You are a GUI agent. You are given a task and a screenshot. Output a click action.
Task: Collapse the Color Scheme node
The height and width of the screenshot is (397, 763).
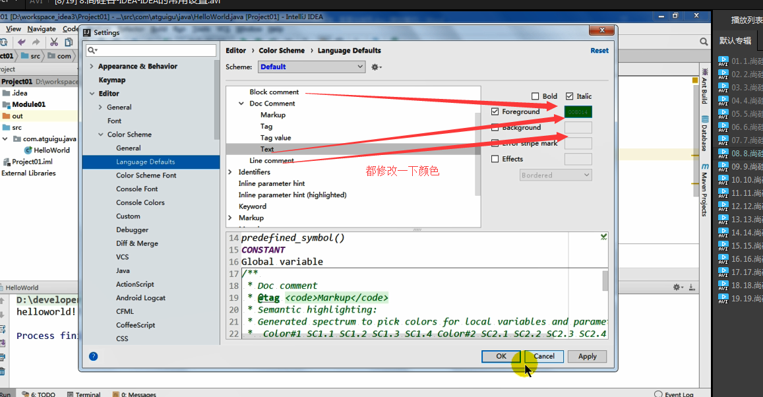(100, 135)
